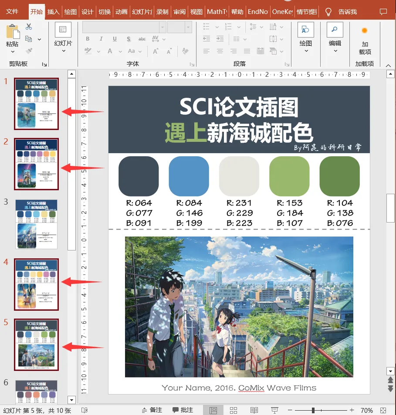396x415 pixels.
Task: Click the decrease font size icon
Action: (x=169, y=51)
